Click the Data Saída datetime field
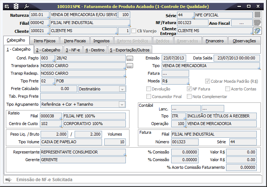The height and width of the screenshot is (187, 267). coord(237,58)
